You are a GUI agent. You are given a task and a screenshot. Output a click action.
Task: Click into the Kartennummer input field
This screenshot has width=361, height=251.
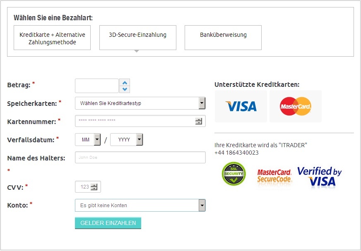point(135,121)
